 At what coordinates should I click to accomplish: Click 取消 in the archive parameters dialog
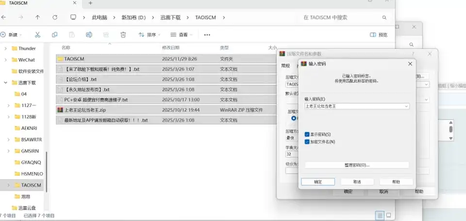(x=383, y=191)
